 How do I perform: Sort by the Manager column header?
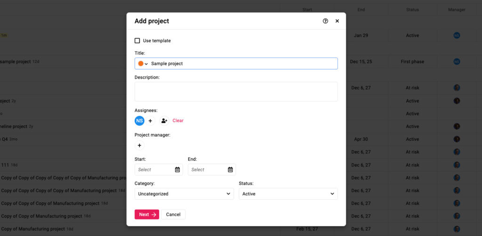coord(457,10)
